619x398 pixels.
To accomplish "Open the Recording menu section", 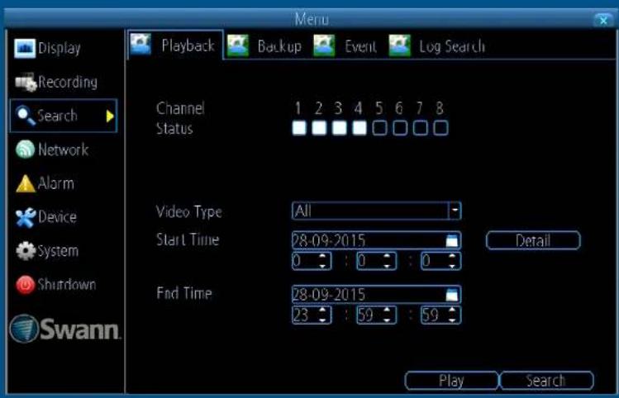I will click(x=56, y=82).
